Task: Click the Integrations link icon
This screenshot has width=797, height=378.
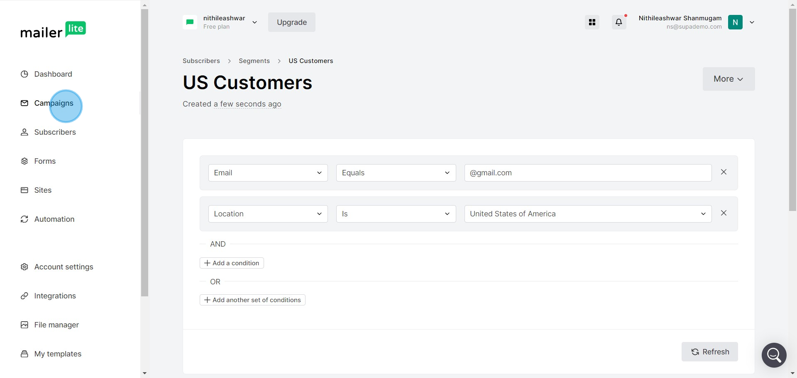Action: (24, 296)
